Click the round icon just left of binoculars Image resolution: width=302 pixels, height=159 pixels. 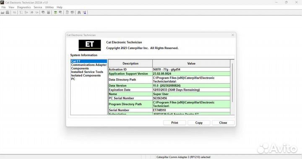[73, 13]
